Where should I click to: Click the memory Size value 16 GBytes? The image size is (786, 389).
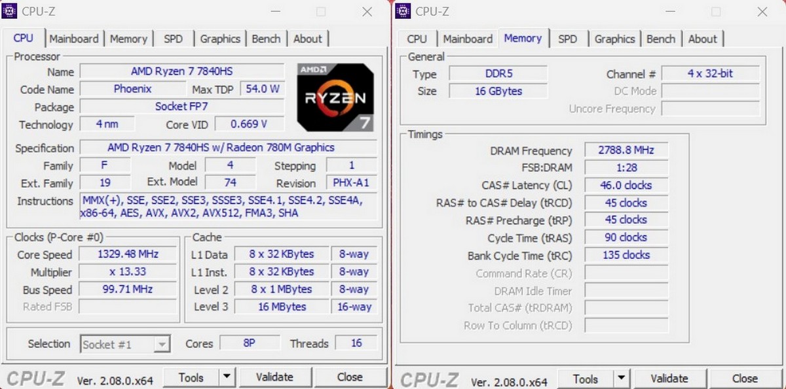499,91
